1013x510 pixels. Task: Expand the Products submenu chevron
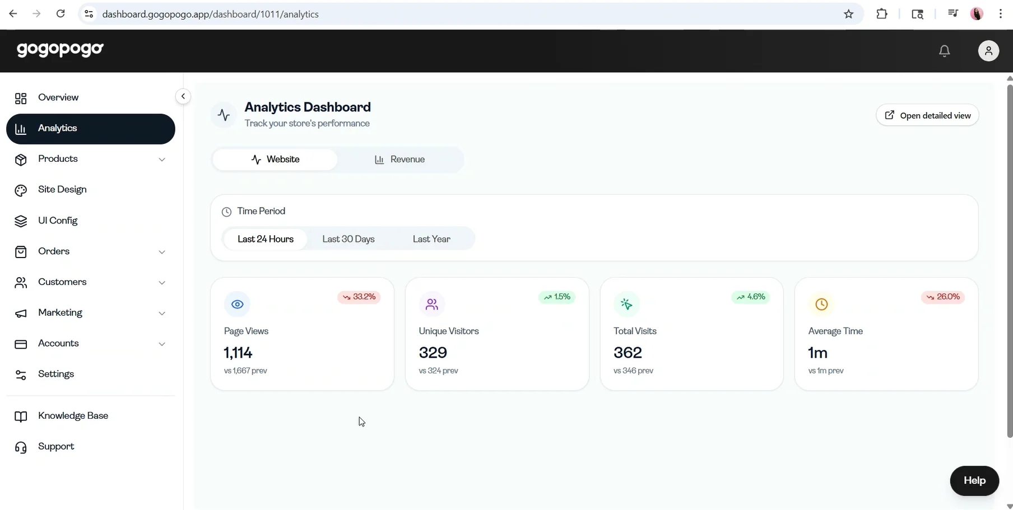tap(162, 160)
